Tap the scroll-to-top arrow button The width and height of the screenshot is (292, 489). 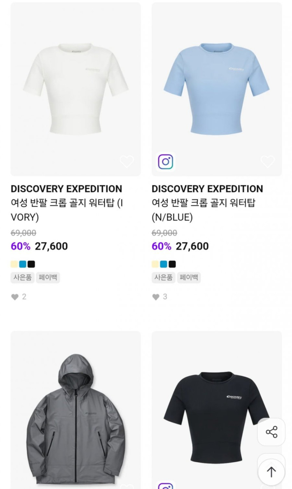coord(271,471)
